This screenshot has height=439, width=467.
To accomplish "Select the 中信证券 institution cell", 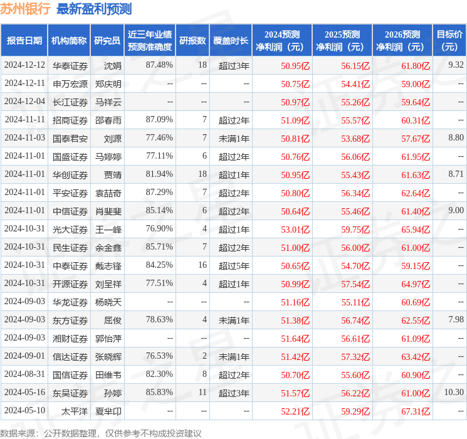I will [70, 211].
